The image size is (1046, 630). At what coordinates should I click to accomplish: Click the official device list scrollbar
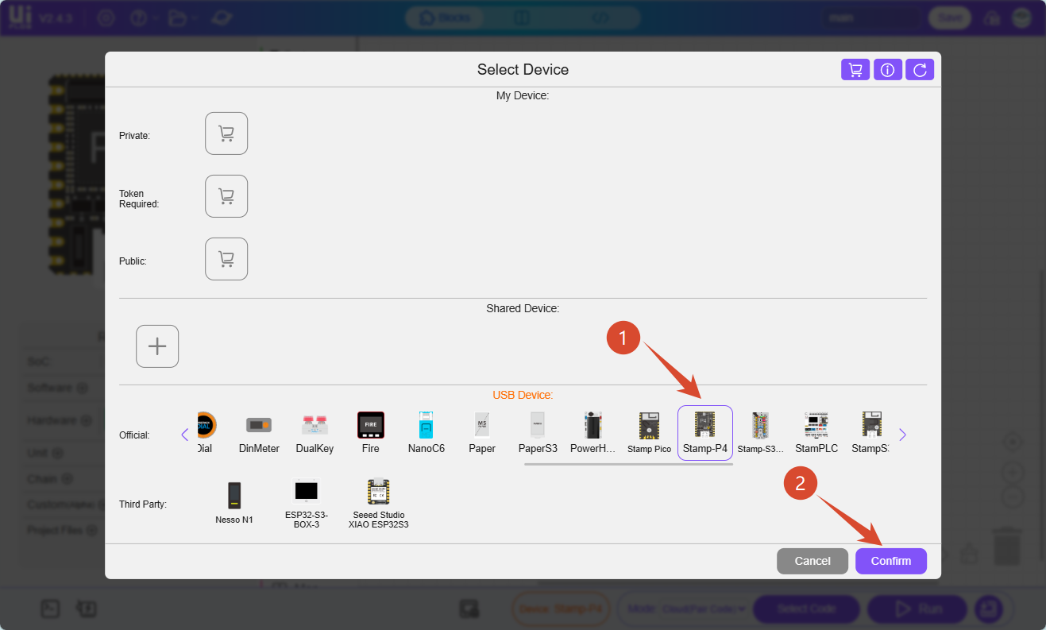[627, 464]
